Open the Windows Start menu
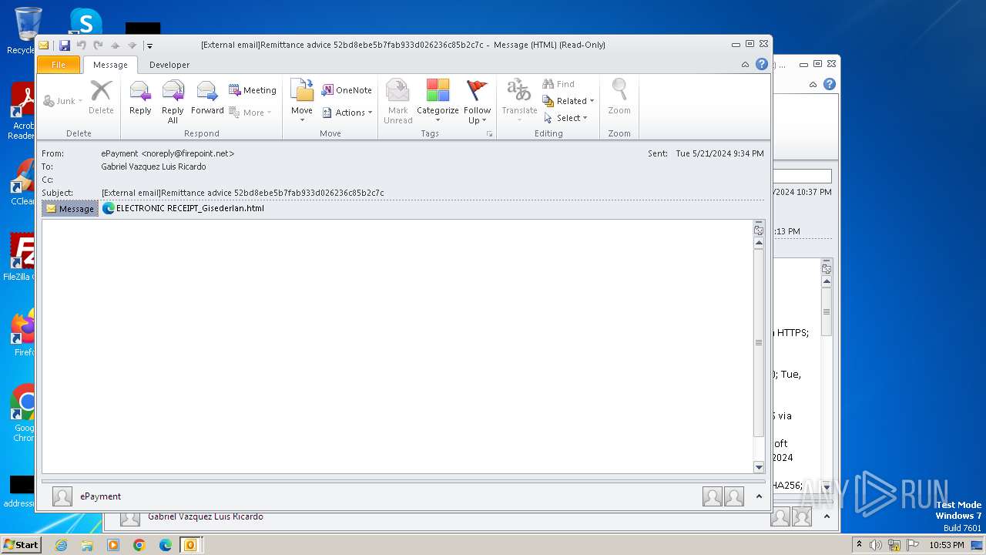The height and width of the screenshot is (555, 986). [x=21, y=544]
